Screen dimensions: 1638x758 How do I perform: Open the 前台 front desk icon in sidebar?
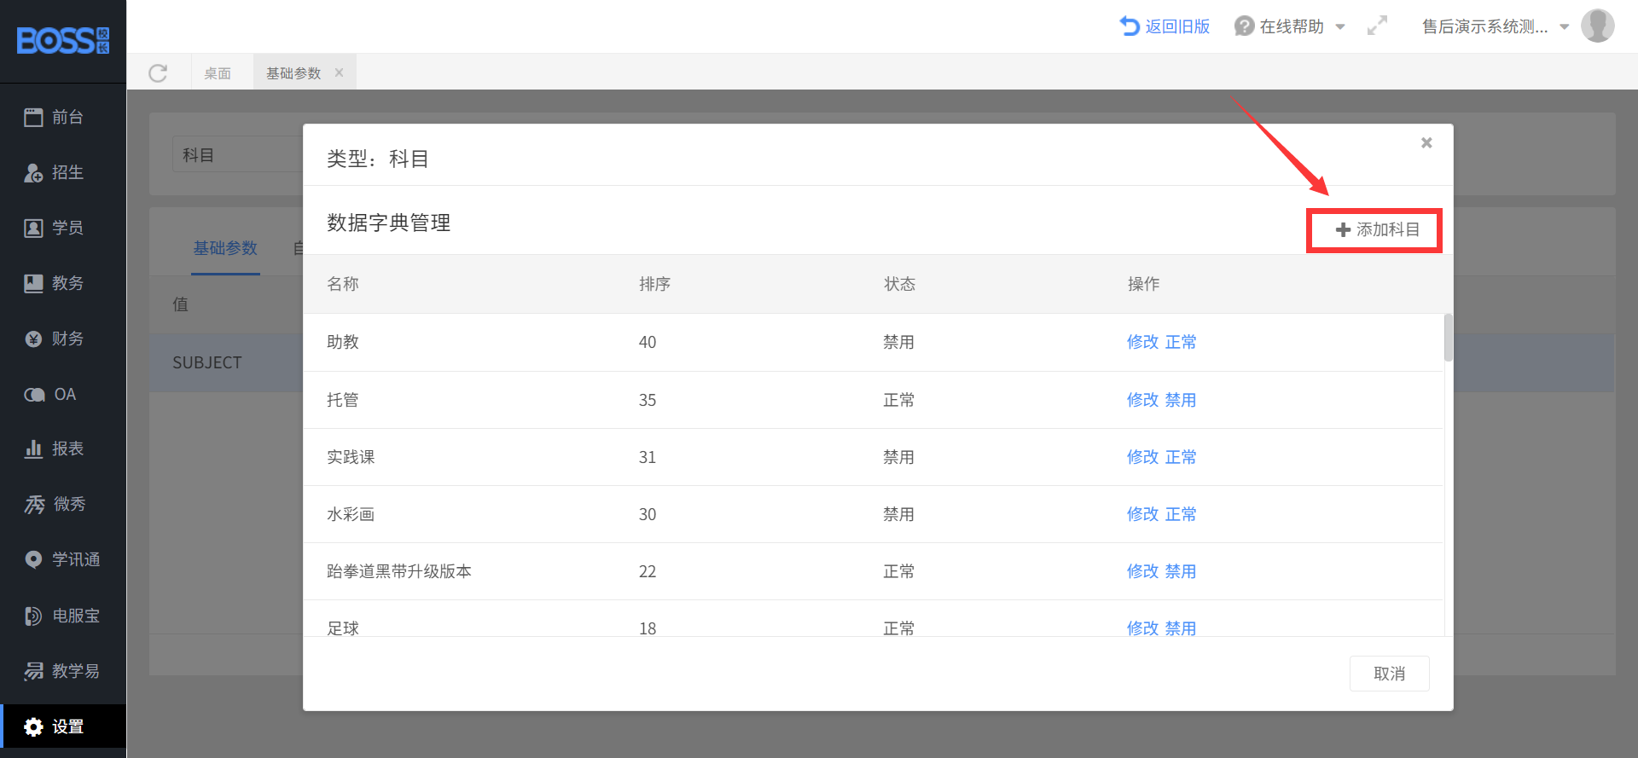[33, 118]
